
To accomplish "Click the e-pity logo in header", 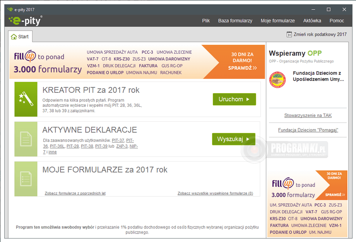I will click(26, 21).
